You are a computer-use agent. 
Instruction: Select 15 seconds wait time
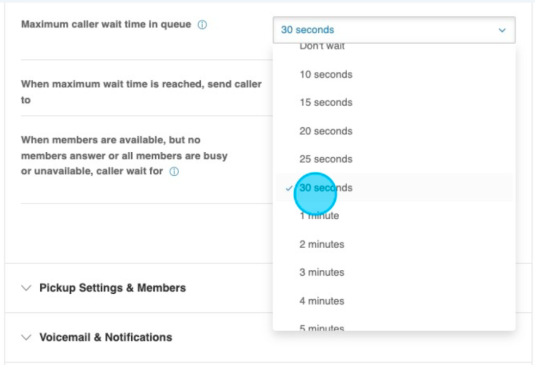tap(325, 103)
